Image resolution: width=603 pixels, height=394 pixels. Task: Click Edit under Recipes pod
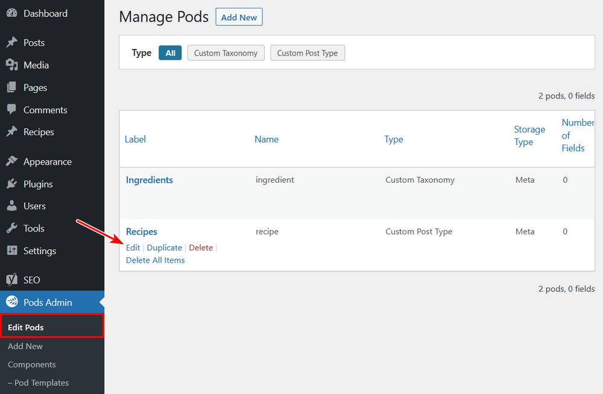pyautogui.click(x=133, y=248)
